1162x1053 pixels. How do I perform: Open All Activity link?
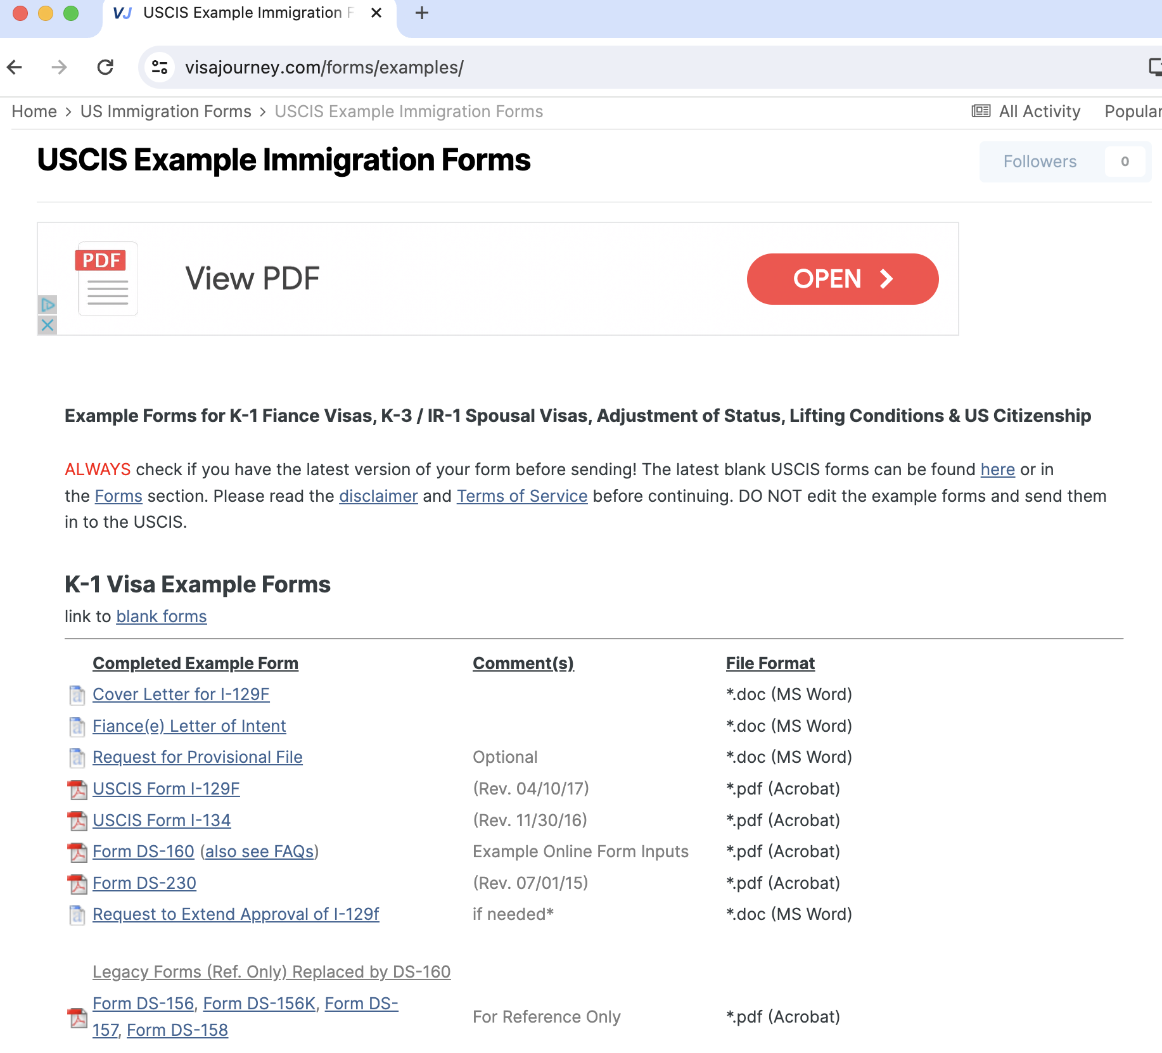[x=1039, y=112]
